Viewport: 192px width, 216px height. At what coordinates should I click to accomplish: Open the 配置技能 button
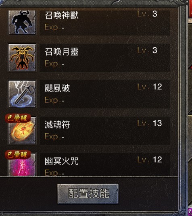point(88,194)
